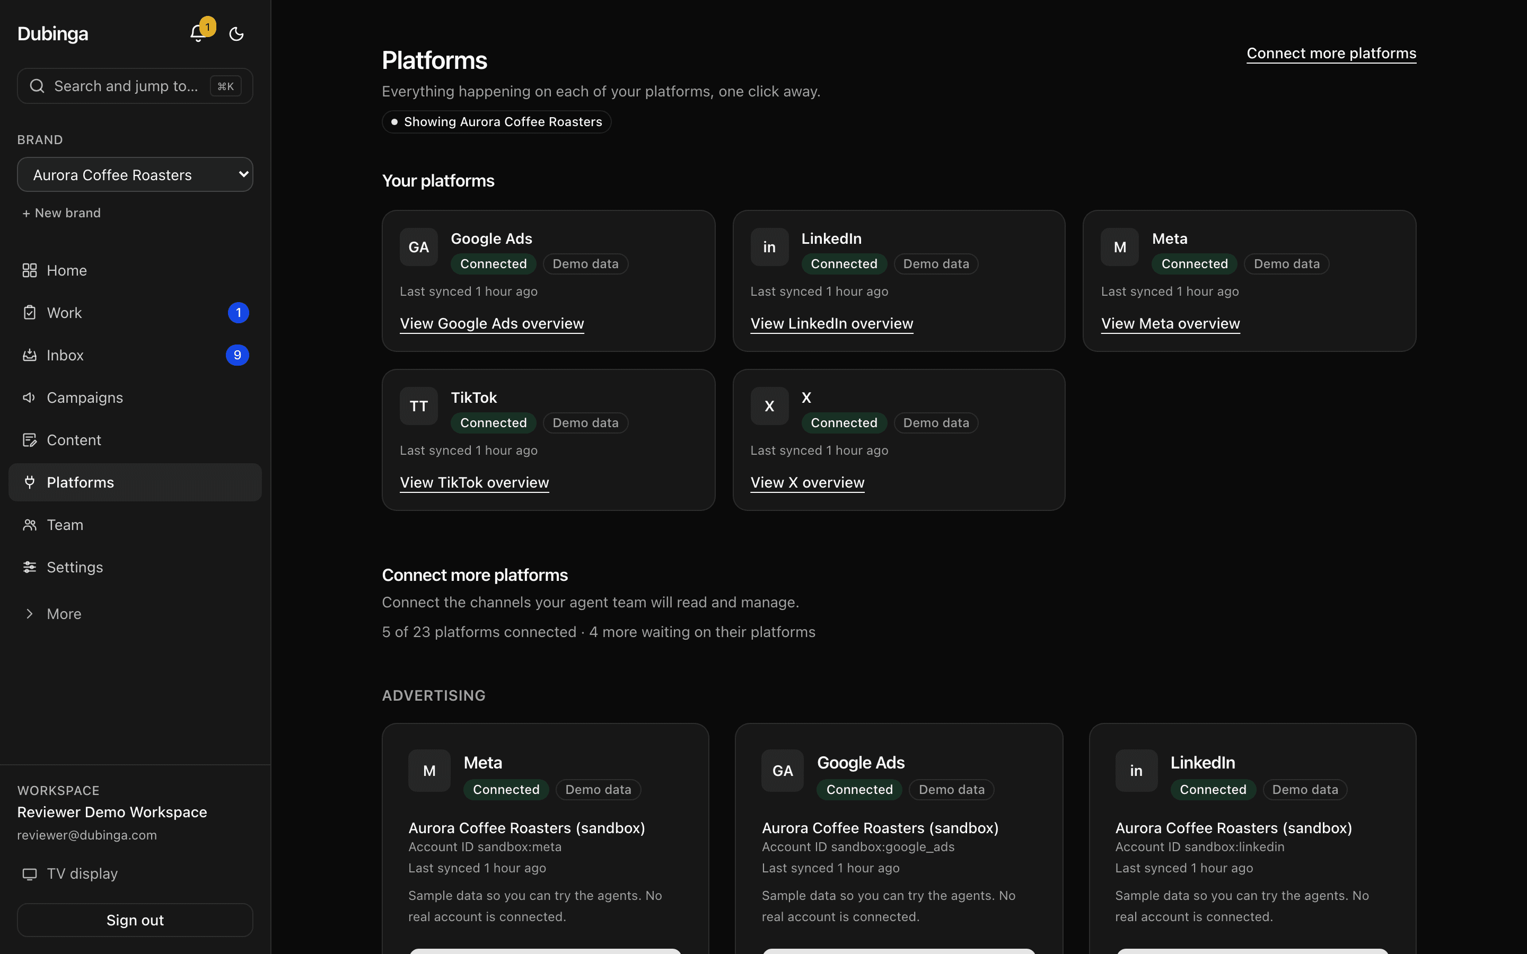Screen dimensions: 1527x954
Task: Click Reviewer Demo Workspace name
Action: coord(112,812)
